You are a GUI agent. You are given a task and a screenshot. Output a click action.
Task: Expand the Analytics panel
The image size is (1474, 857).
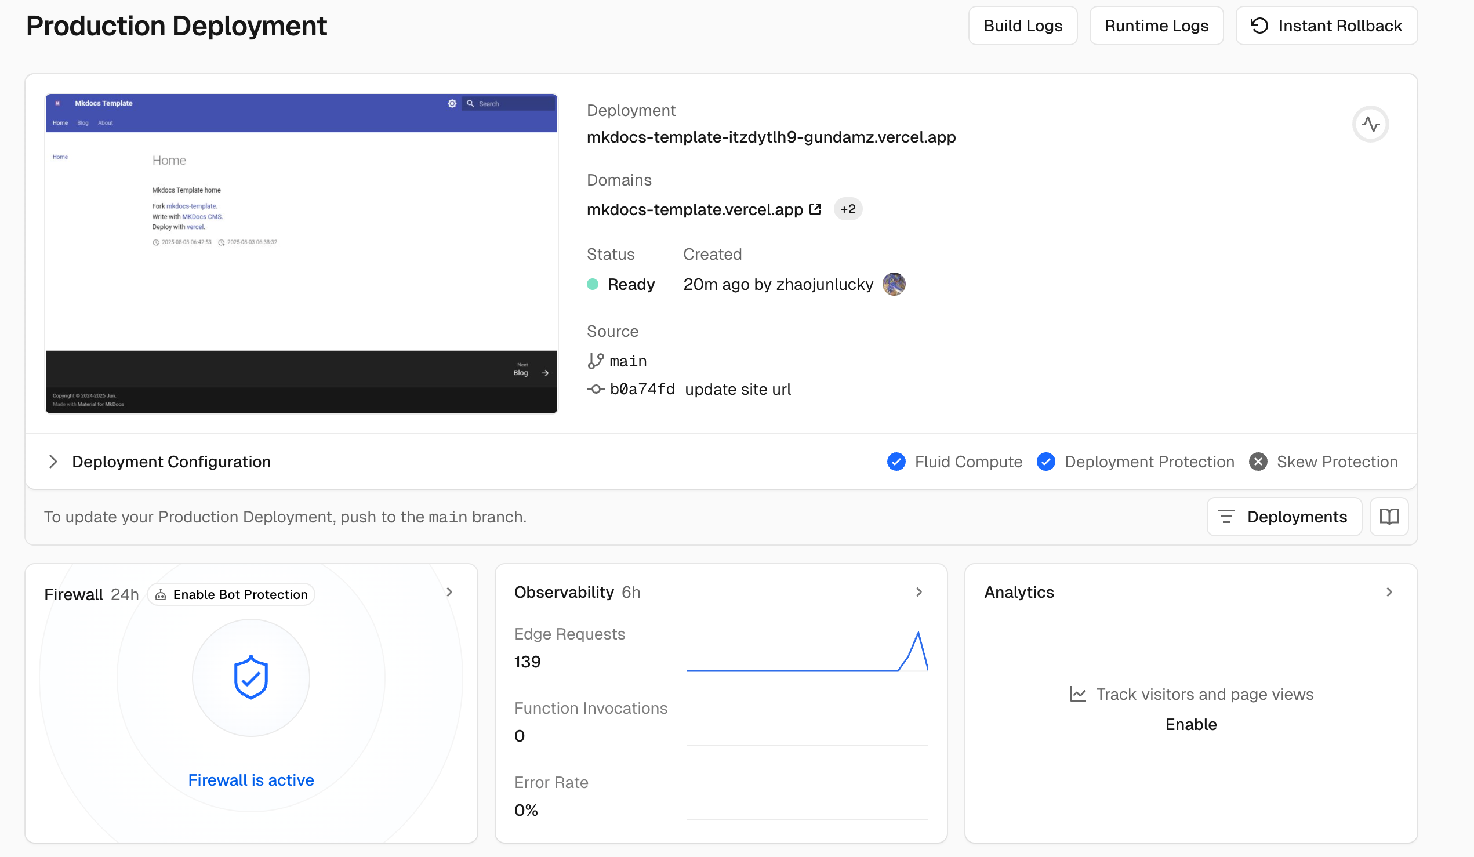point(1391,591)
